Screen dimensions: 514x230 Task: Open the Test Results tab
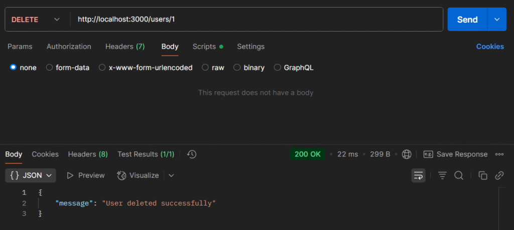(x=146, y=154)
